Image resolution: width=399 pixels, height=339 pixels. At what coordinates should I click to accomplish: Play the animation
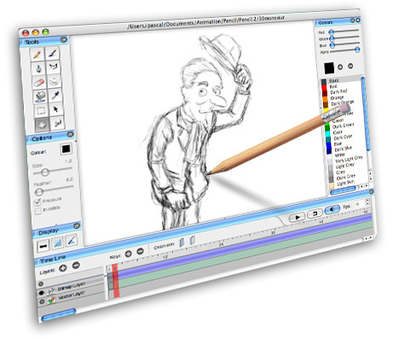point(297,218)
